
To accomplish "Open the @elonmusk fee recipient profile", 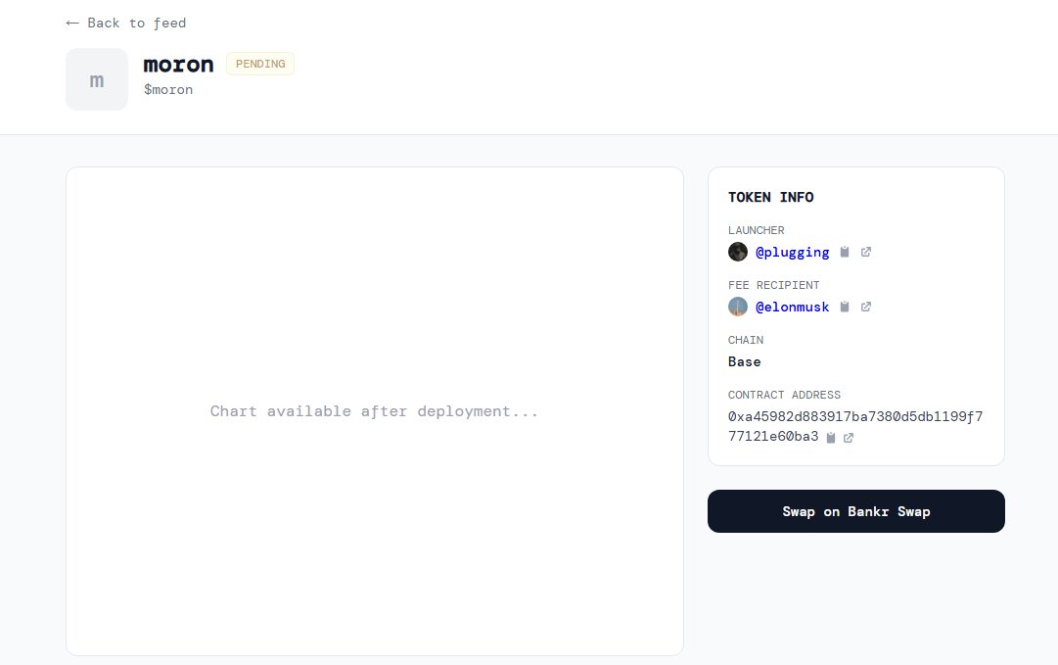I will tap(792, 307).
